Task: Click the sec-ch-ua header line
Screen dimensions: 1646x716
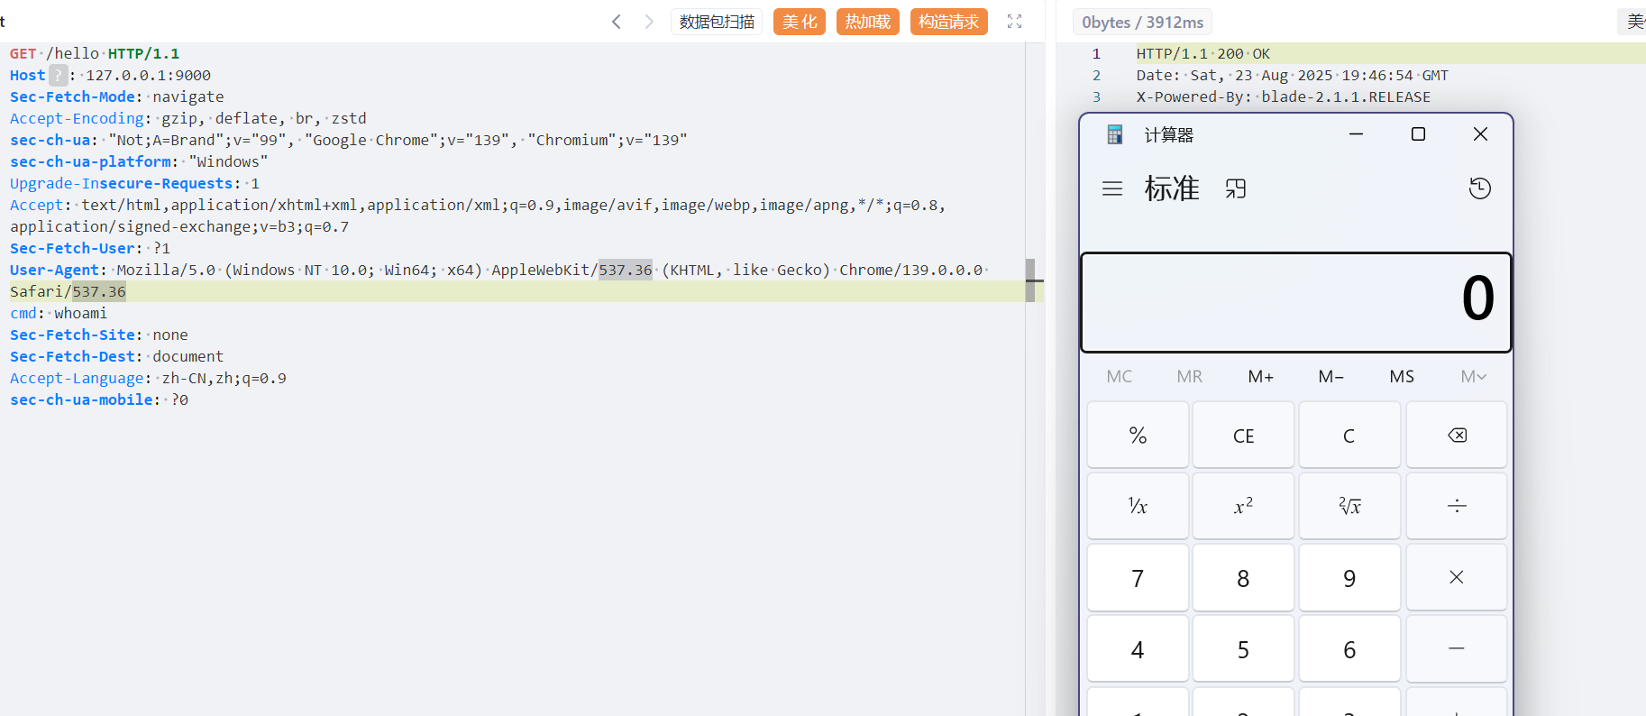Action: pos(349,140)
